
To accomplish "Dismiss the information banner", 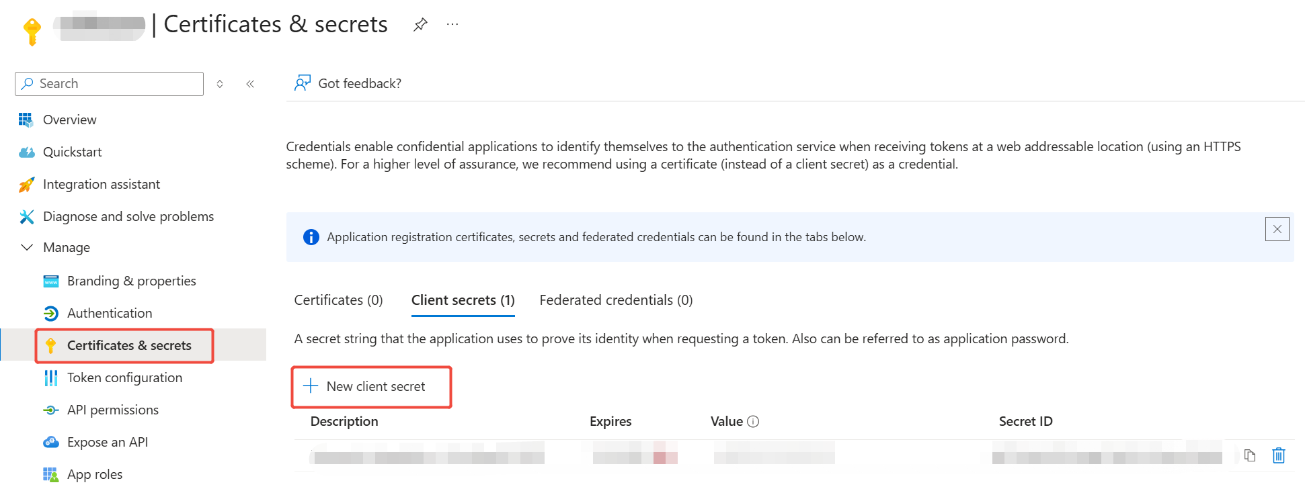I will pos(1277,229).
